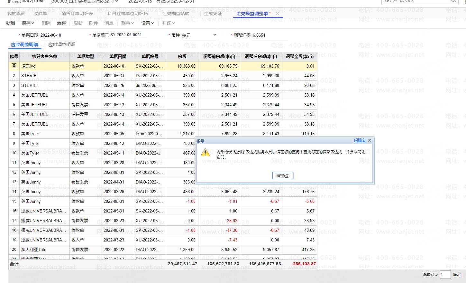Screen dimensions: 466x283
Task: Click the 新增 toolbar button
Action: point(11,23)
